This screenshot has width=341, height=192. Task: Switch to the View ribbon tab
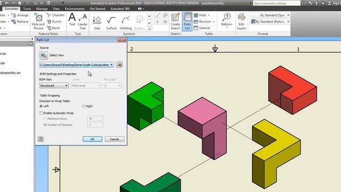coord(56,9)
